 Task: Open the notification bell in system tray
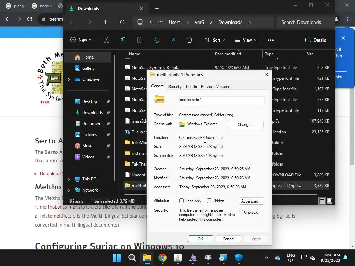click(346, 258)
